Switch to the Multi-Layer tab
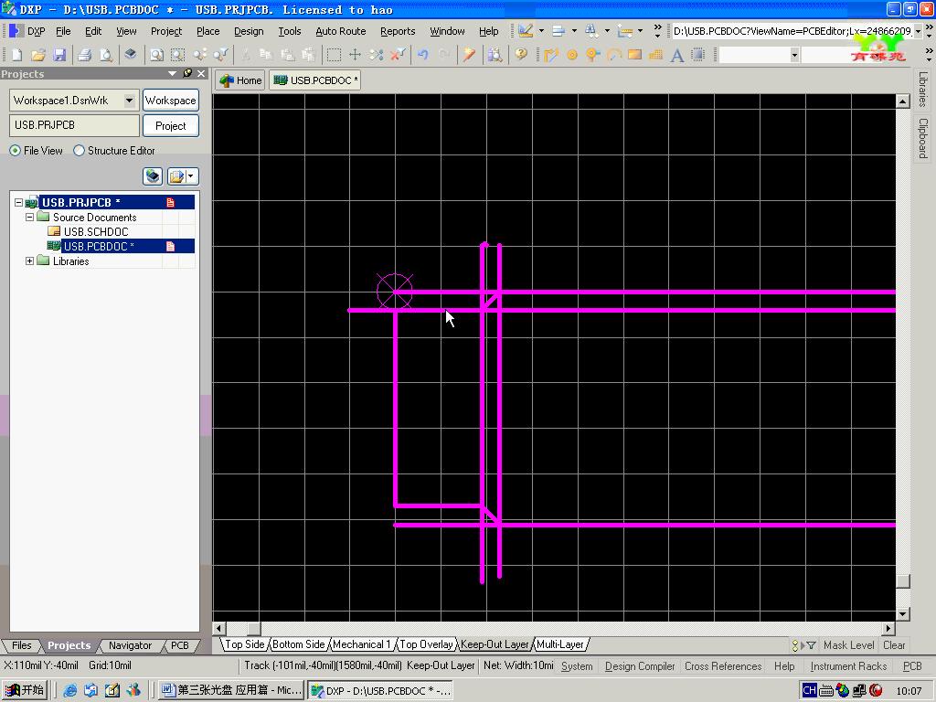This screenshot has width=936, height=702. coord(560,644)
